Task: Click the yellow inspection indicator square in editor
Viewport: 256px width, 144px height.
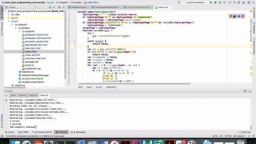Action: [x=251, y=12]
